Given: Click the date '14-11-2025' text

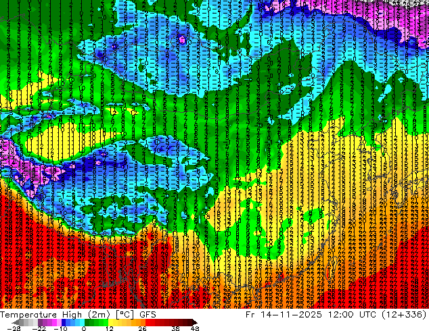Looking at the screenshot, I should [x=291, y=315].
